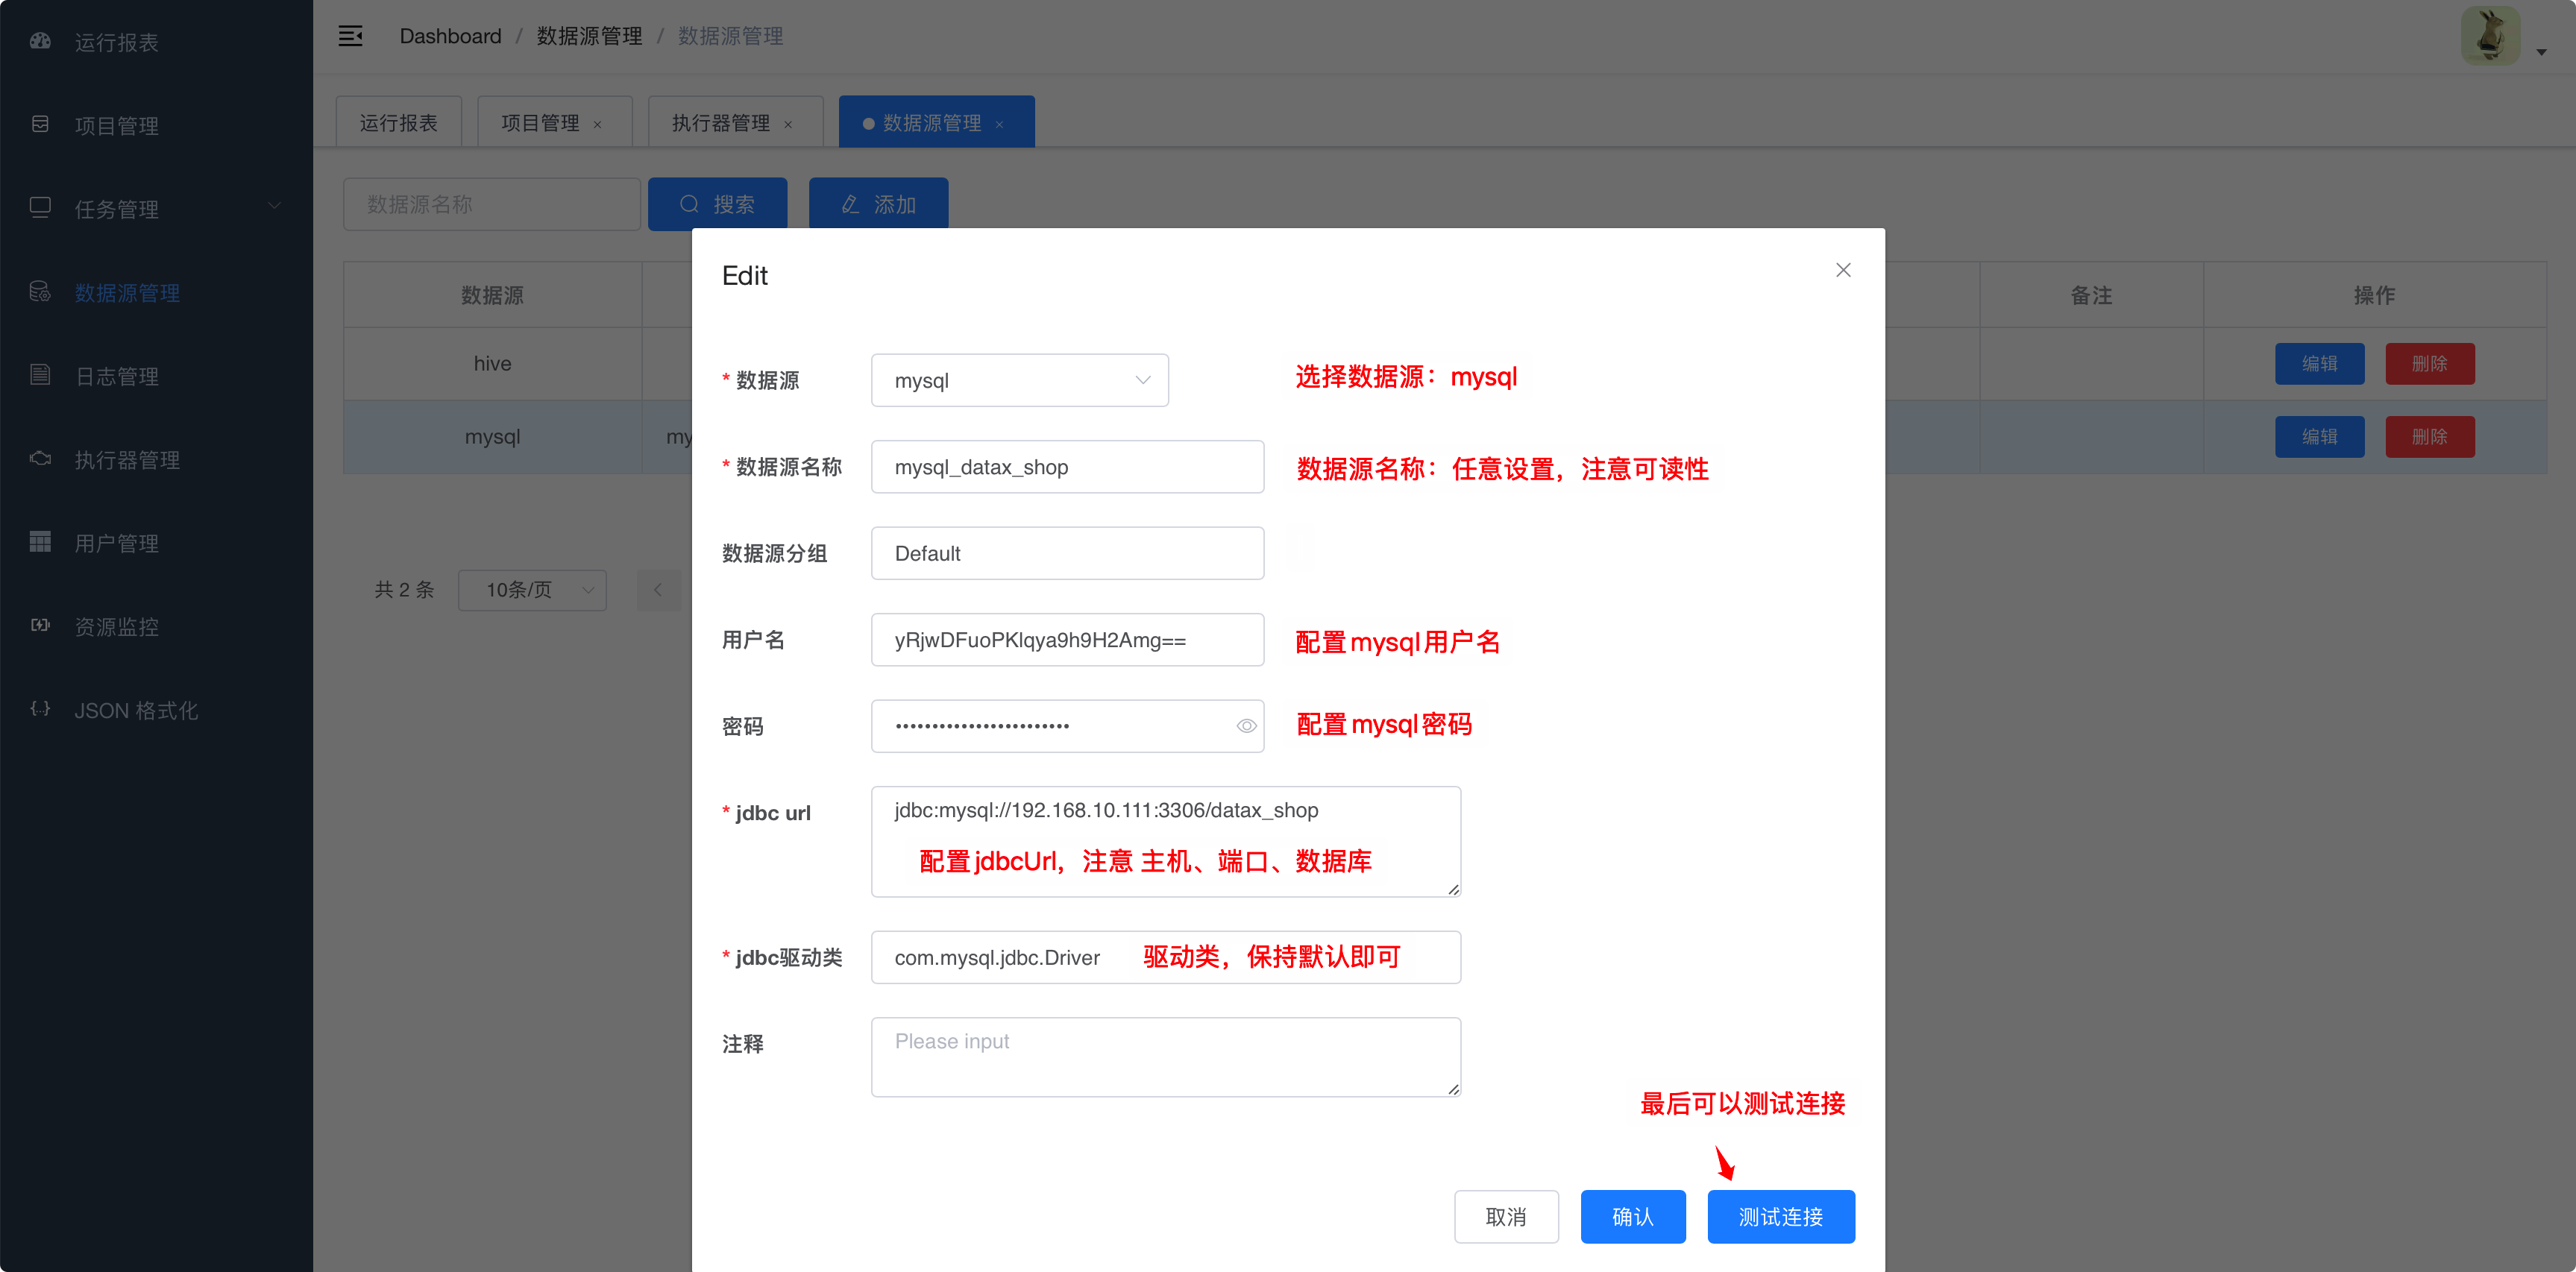Click 用户管理 grid icon in sidebar
This screenshot has width=2576, height=1272.
coord(40,542)
